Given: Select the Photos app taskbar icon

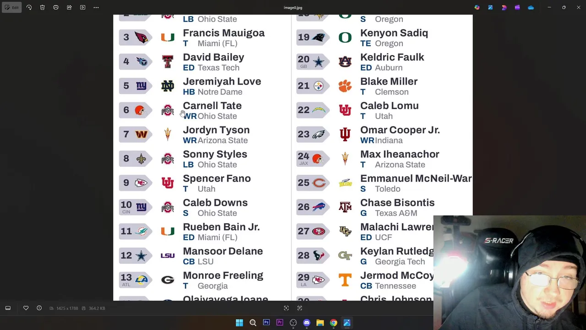Looking at the screenshot, I should (x=347, y=323).
